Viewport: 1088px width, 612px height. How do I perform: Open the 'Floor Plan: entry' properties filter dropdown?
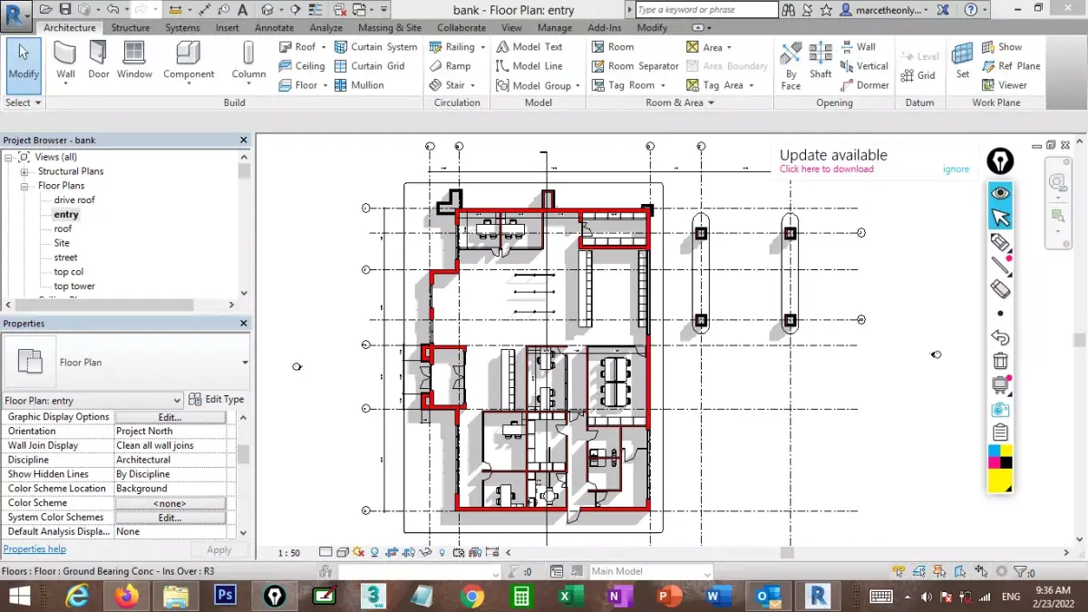click(177, 400)
